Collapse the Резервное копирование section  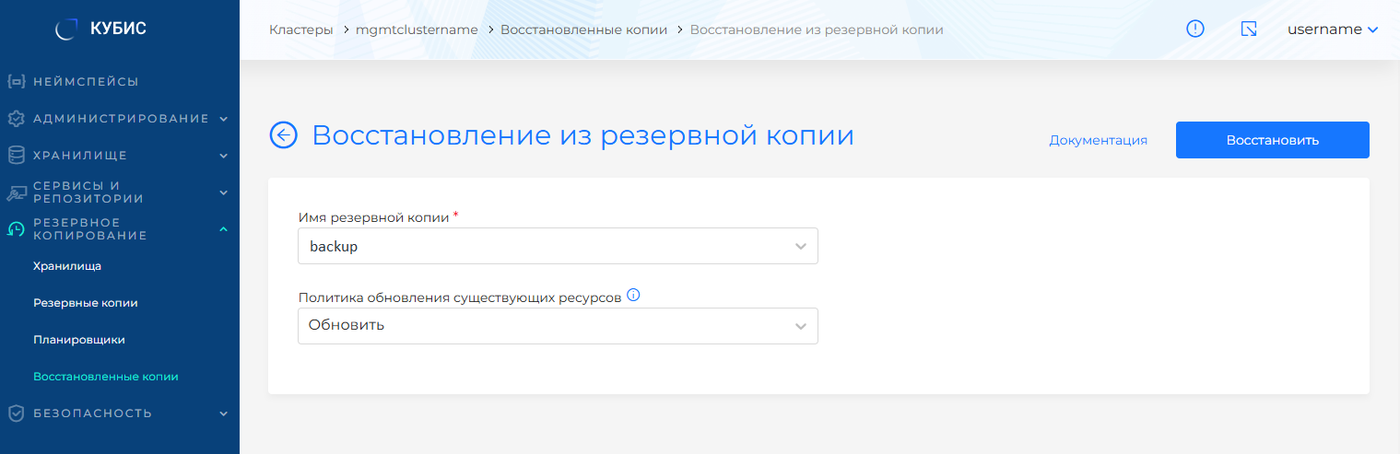pos(223,229)
